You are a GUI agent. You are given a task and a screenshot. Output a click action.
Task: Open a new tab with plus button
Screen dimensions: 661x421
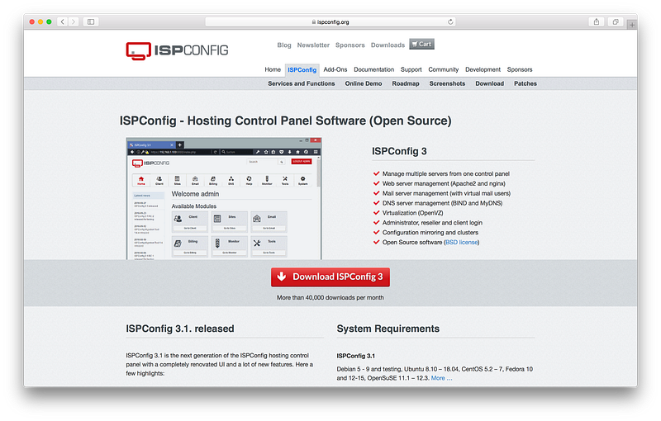(632, 25)
